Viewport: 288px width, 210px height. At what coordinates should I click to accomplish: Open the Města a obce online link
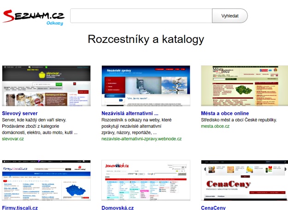(x=225, y=114)
